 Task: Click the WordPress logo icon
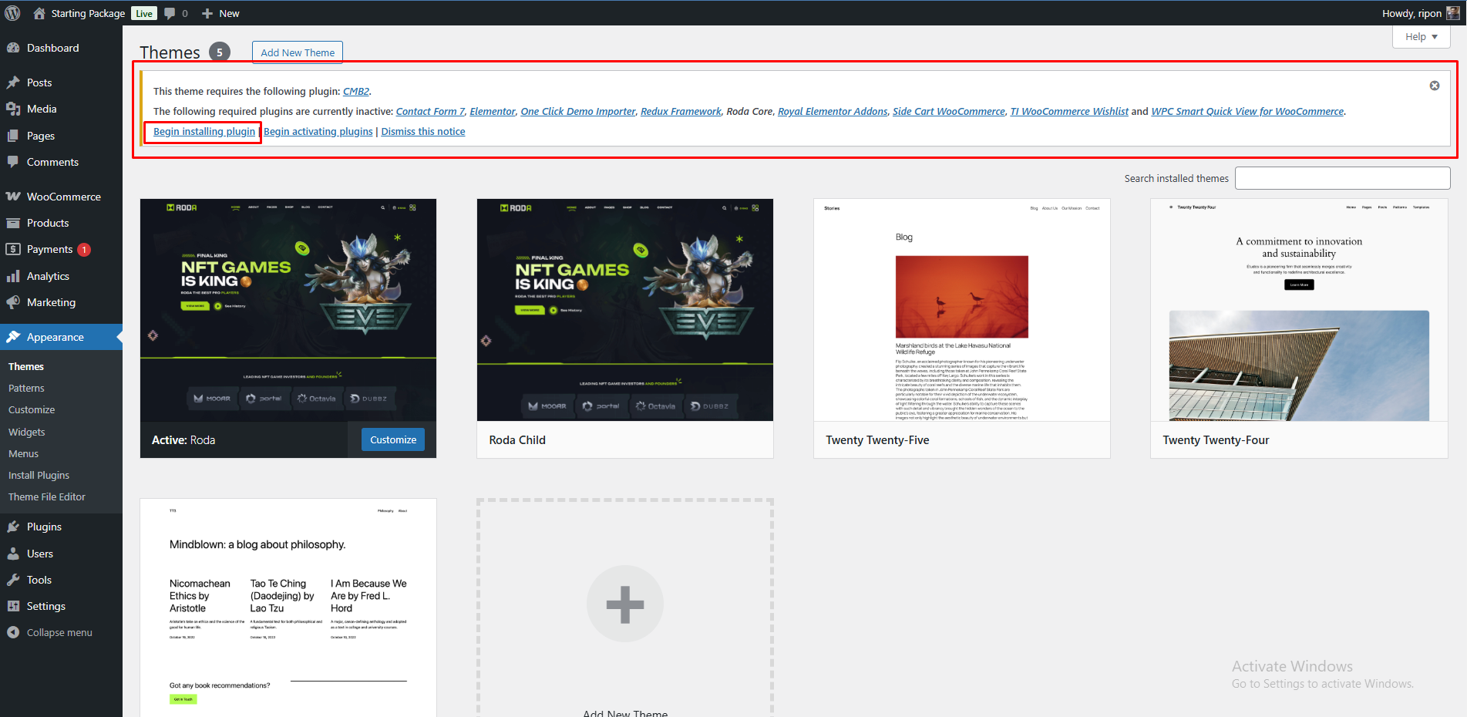point(12,13)
